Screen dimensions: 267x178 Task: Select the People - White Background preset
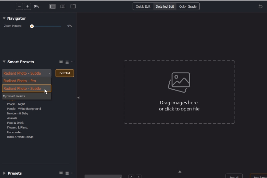click(x=24, y=109)
